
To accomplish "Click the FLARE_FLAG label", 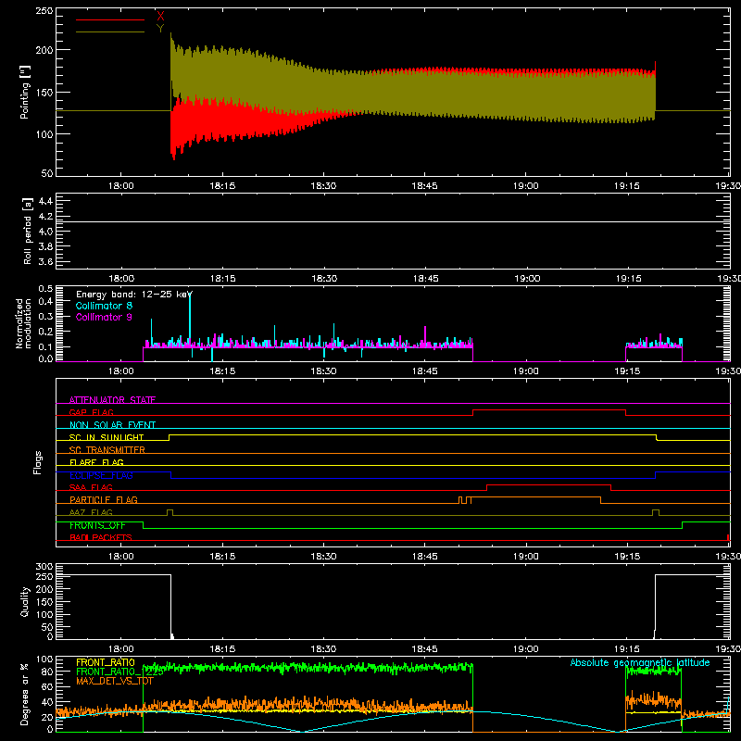I will point(96,462).
